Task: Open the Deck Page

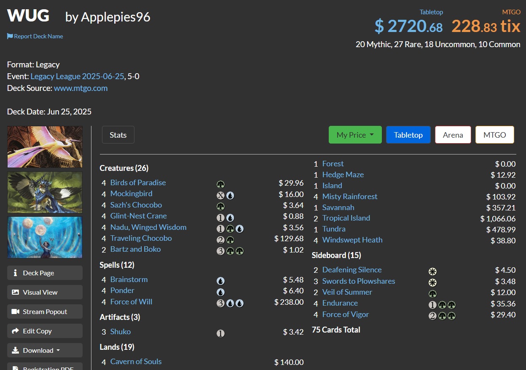Action: [45, 273]
